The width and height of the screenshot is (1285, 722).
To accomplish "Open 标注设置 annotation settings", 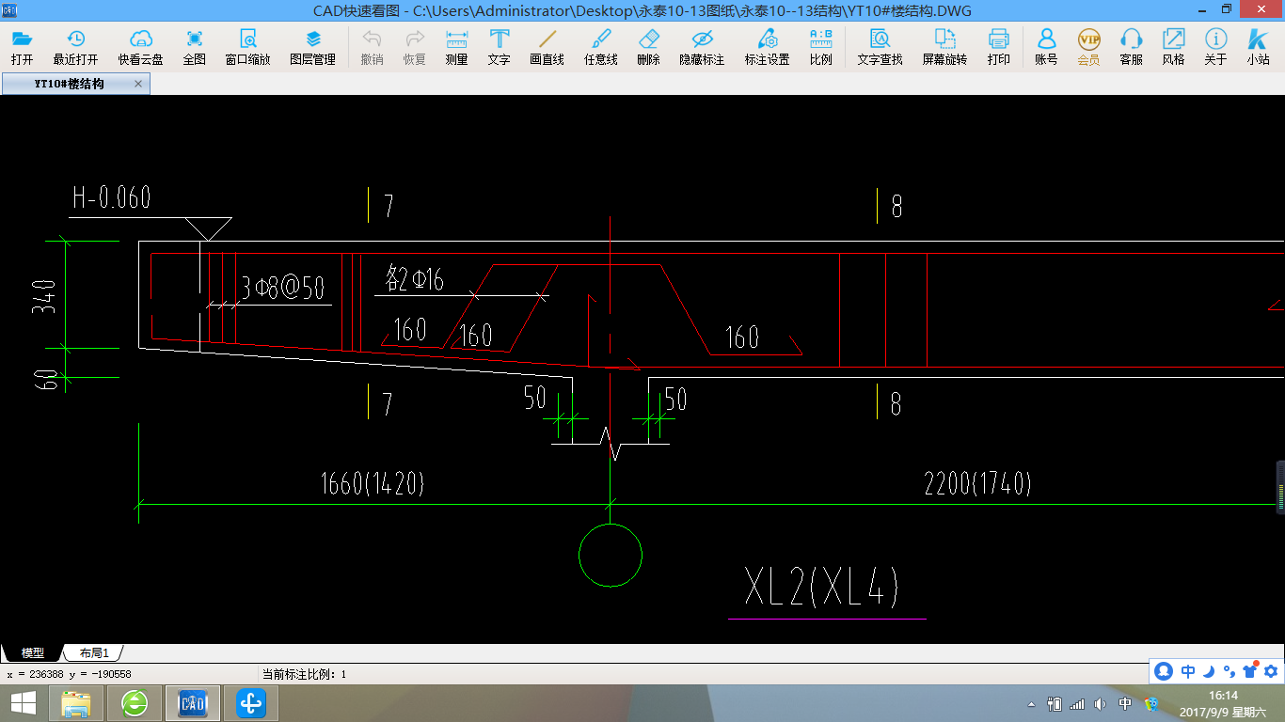I will coord(767,47).
